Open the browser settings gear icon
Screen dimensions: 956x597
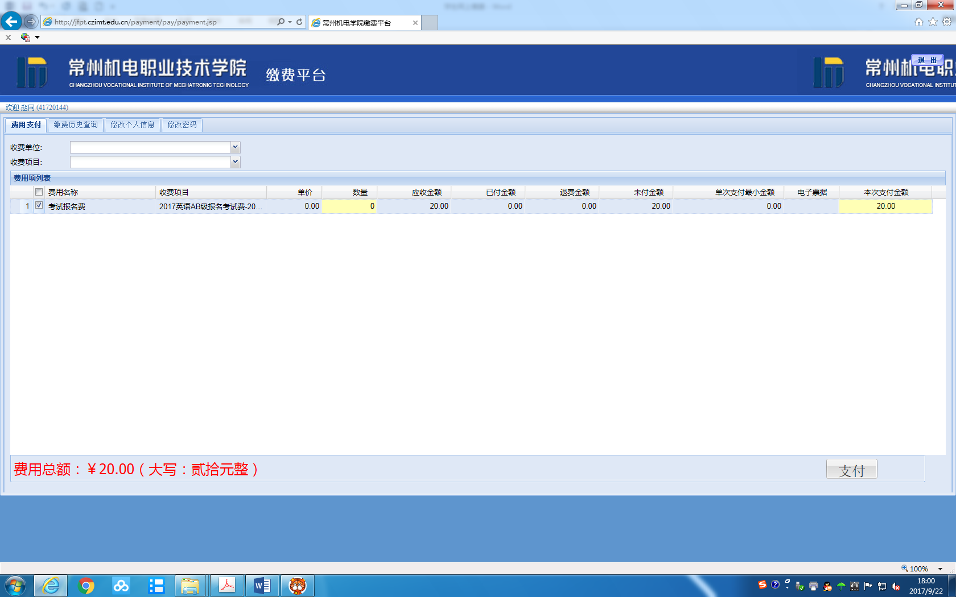[x=947, y=22]
